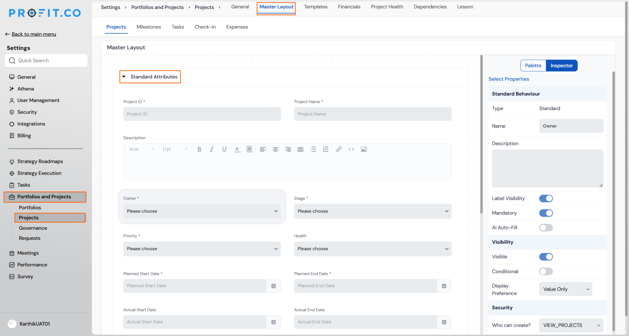Click the Bold formatting icon
Viewport: 629px width, 336px height.
(x=199, y=149)
